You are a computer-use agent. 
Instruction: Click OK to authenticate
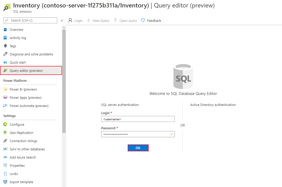(x=138, y=148)
